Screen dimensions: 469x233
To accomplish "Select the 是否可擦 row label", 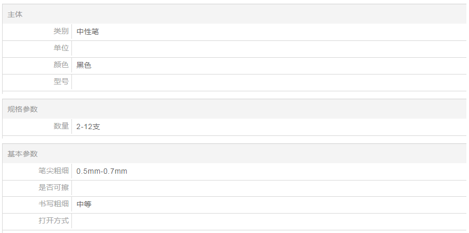I will (x=54, y=187).
